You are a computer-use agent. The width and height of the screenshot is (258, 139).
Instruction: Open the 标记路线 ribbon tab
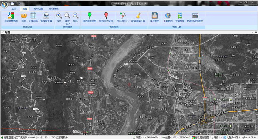click(x=54, y=9)
